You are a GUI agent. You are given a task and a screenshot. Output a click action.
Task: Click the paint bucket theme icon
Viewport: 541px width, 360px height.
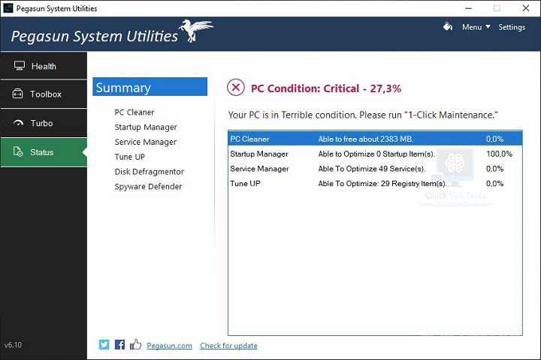pos(448,26)
